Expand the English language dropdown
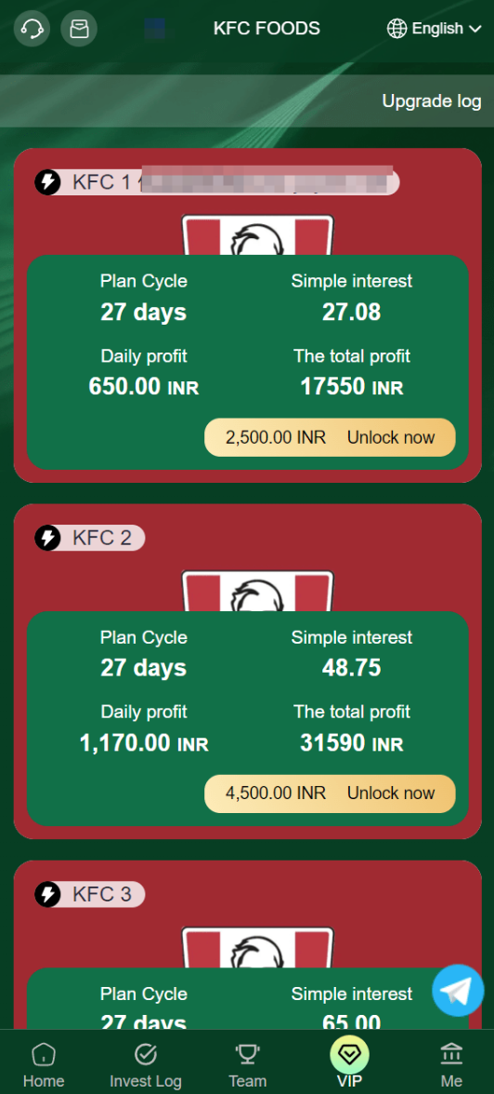This screenshot has width=494, height=1094. click(435, 29)
